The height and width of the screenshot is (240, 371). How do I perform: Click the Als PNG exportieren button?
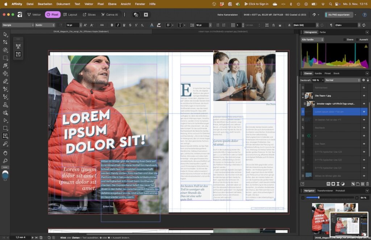click(338, 15)
